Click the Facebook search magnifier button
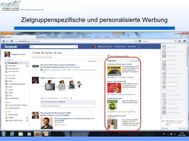This screenshot has height=141, width=189. click(76, 47)
